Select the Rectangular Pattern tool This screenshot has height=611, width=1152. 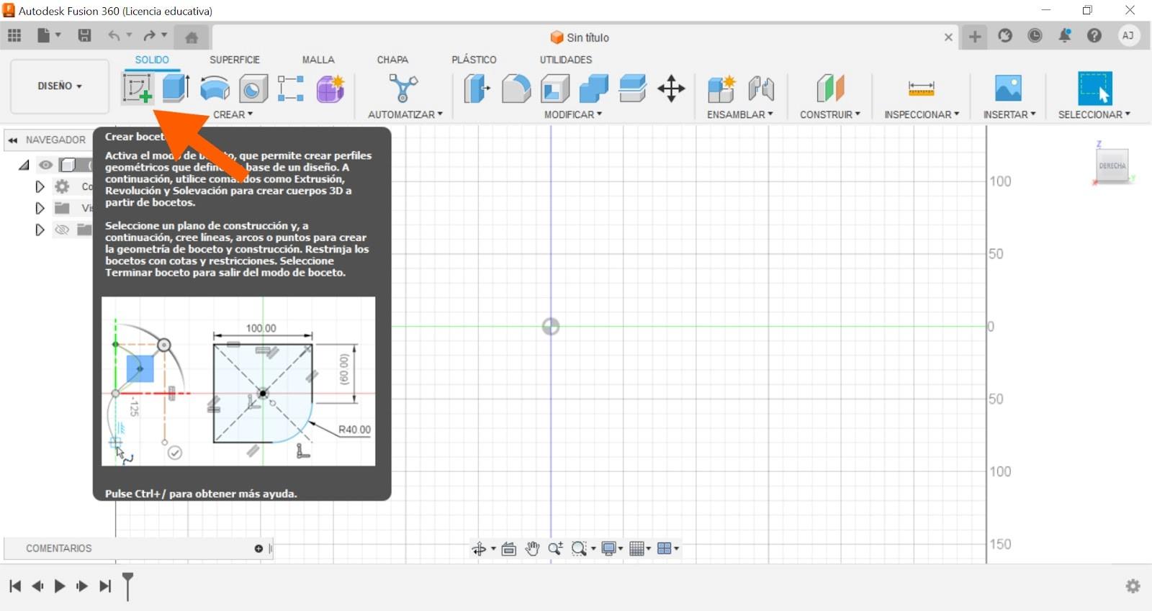[x=291, y=89]
